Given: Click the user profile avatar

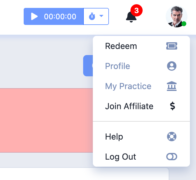Looking at the screenshot, I should coord(176,16).
